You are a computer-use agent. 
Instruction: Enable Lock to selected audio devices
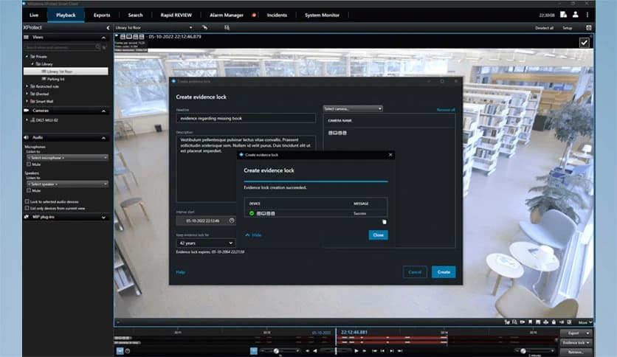click(x=28, y=201)
